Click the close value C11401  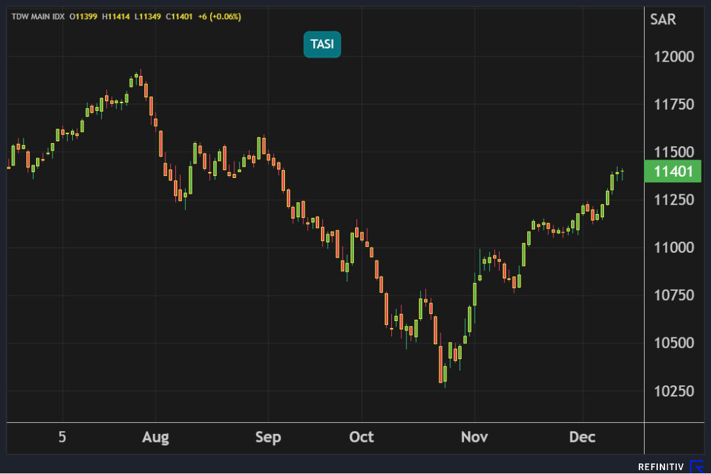pyautogui.click(x=179, y=16)
